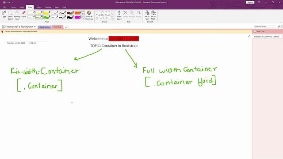Switch to the Panning Hand tool
283x159 pixels.
coord(17,15)
